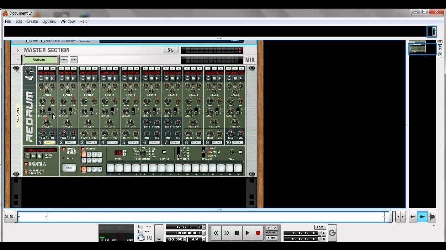Toggle SOLO on Redrum 1 mixer strip

[x=74, y=60]
